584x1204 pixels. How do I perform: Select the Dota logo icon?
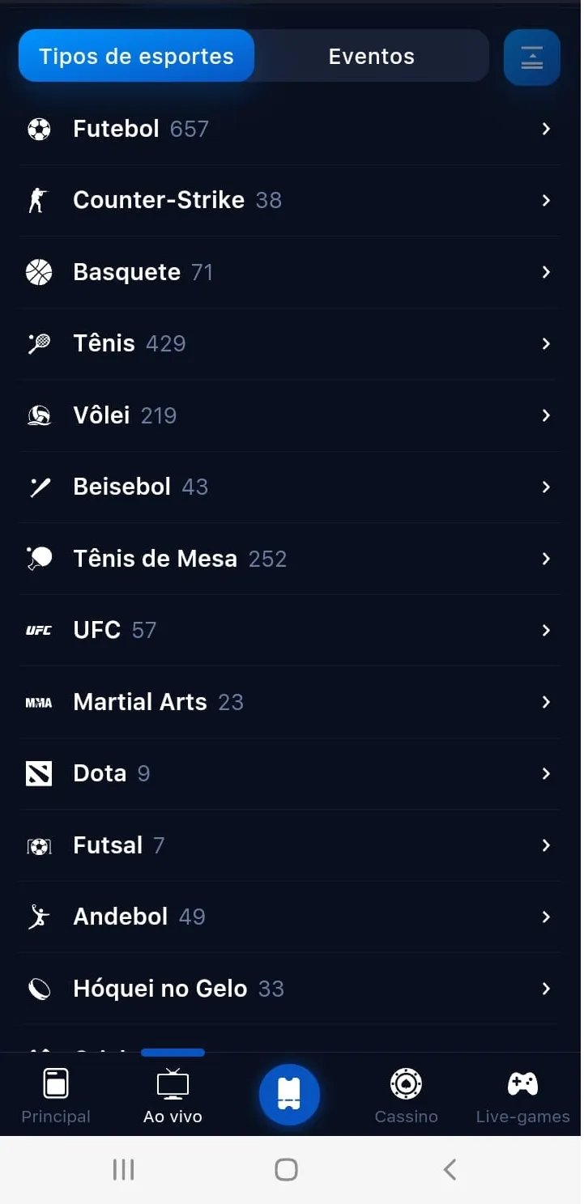tap(39, 774)
